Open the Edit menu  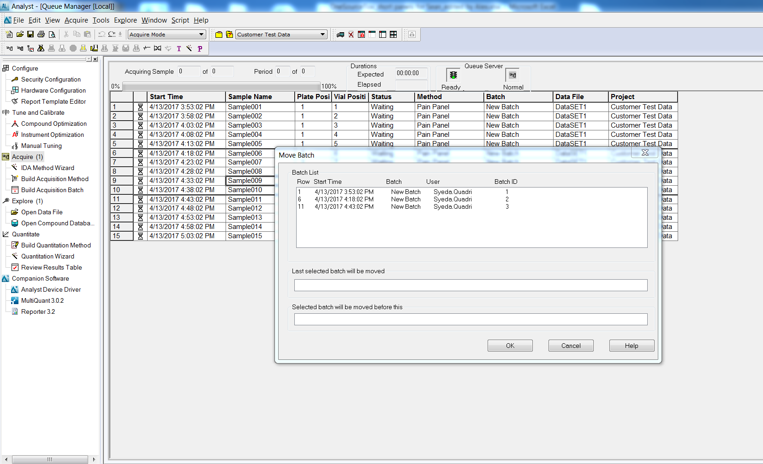point(35,20)
